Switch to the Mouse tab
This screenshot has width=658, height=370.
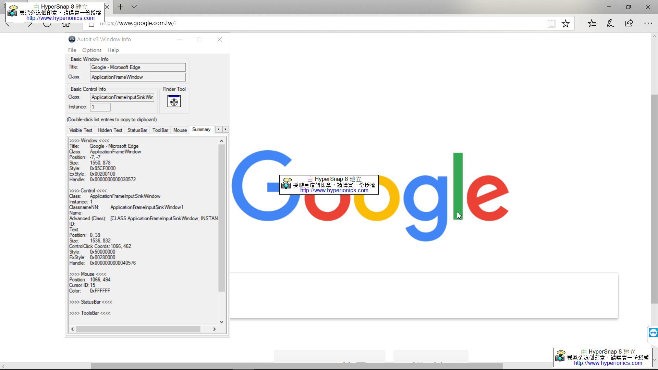(180, 130)
